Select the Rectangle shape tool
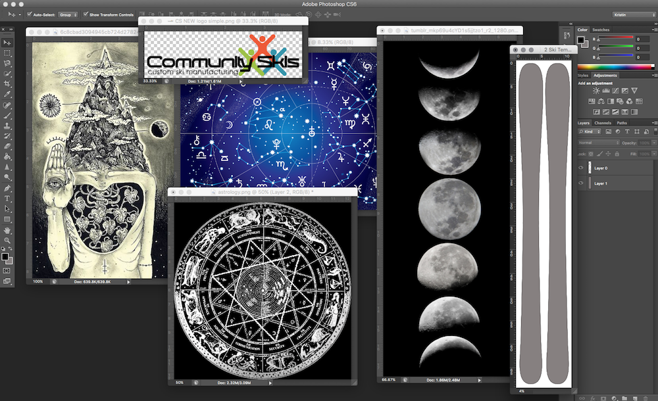658x401 pixels. [x=7, y=219]
